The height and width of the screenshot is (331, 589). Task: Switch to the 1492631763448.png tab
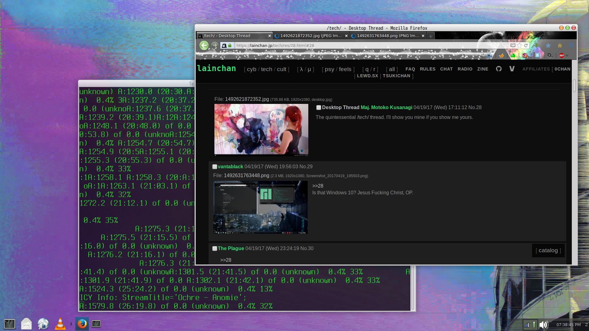[387, 36]
